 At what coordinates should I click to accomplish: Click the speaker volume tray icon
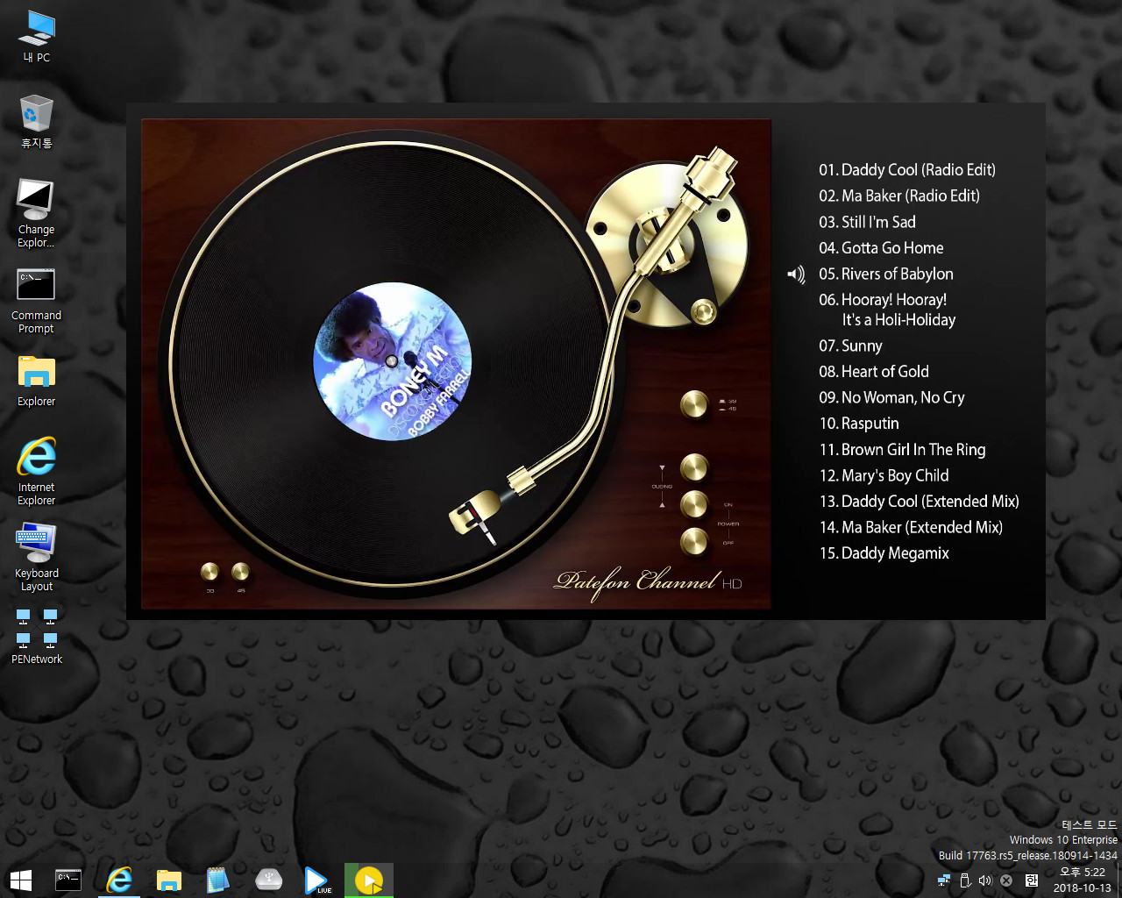click(985, 880)
